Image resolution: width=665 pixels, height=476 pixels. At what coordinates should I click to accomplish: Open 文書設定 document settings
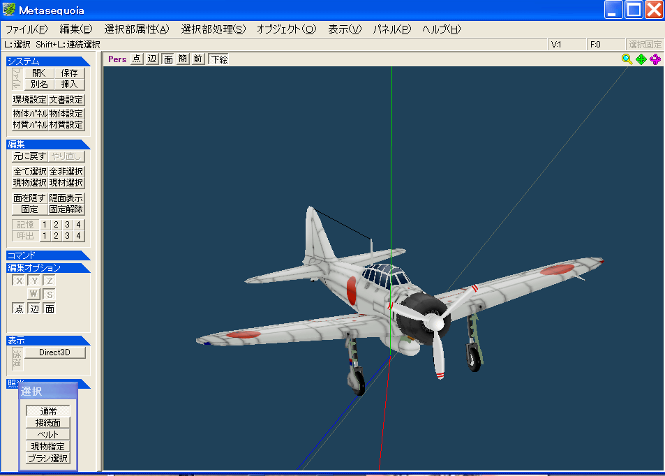66,100
